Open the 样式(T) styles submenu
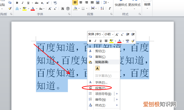This screenshot has width=184, height=110. (104, 105)
